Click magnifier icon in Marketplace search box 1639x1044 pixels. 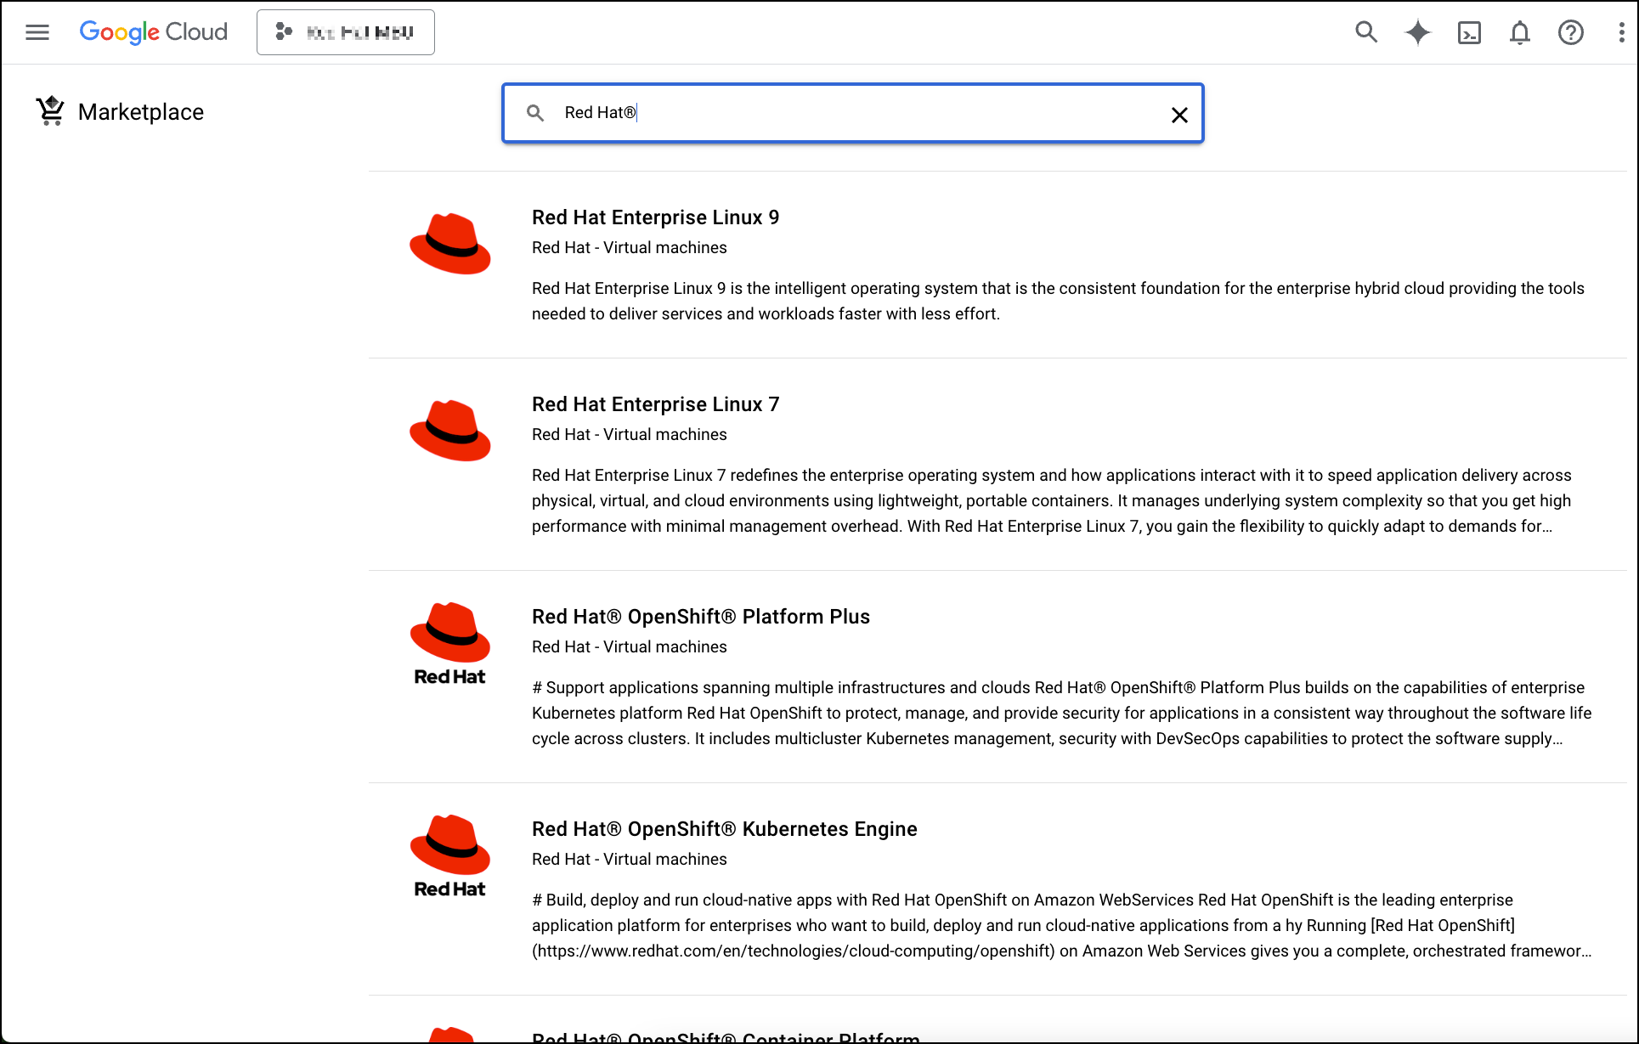pos(535,113)
